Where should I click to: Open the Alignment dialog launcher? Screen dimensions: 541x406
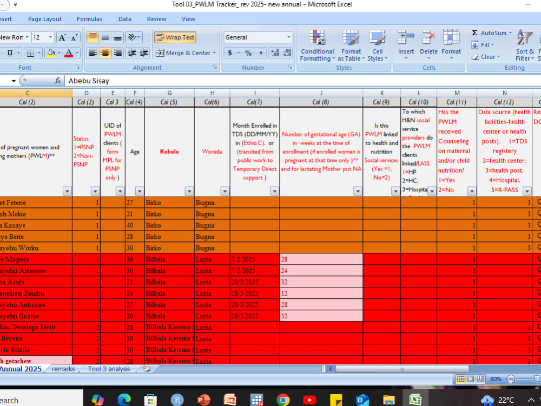[x=215, y=67]
